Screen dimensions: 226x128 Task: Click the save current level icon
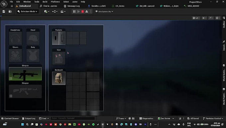coord(4,11)
